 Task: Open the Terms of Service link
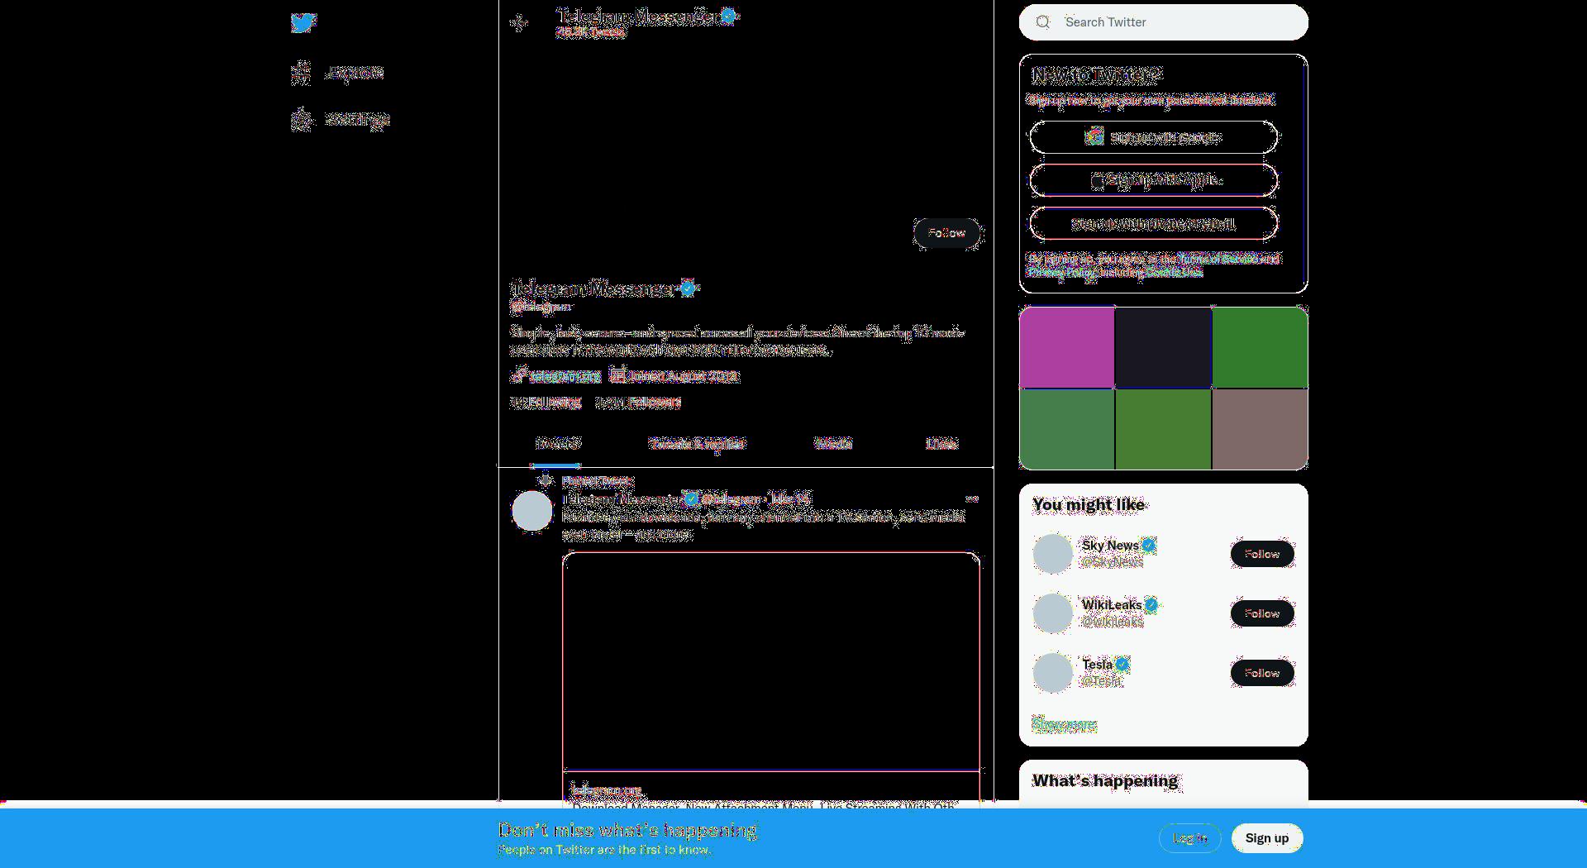tap(1218, 259)
